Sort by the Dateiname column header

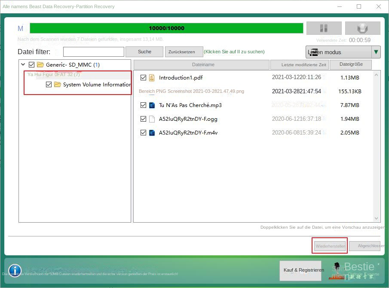(x=202, y=65)
